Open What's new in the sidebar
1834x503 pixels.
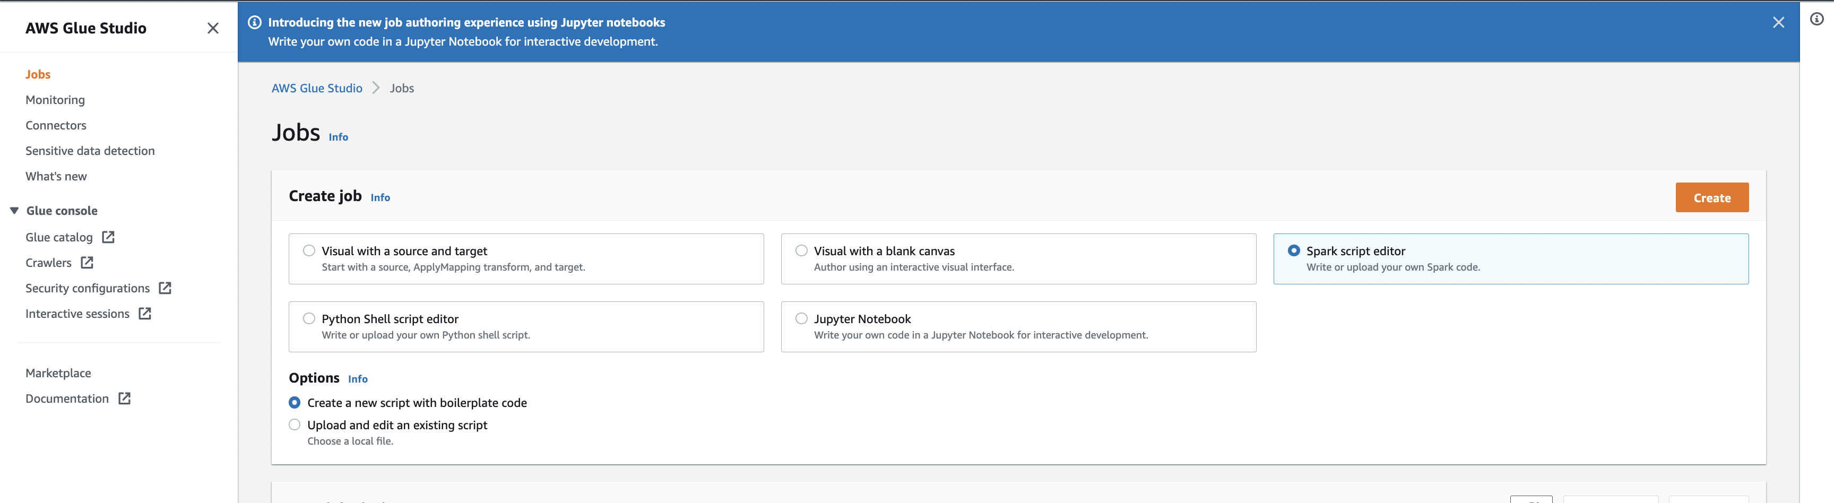point(56,177)
